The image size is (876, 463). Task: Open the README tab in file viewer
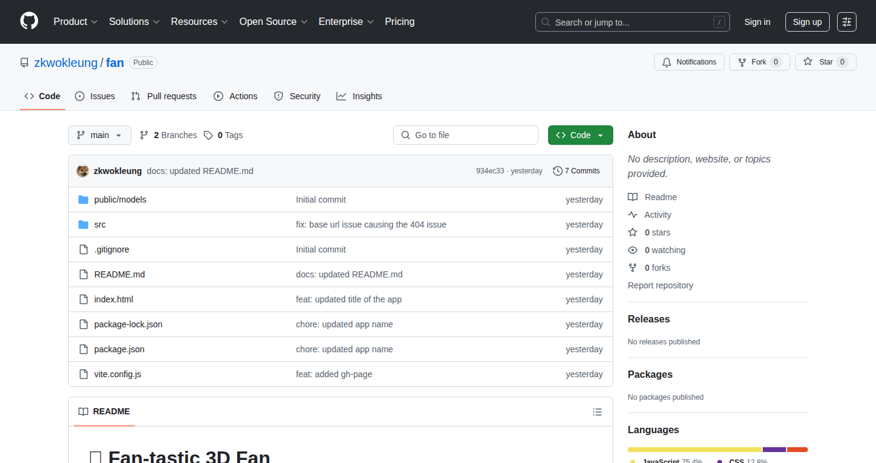coord(105,412)
